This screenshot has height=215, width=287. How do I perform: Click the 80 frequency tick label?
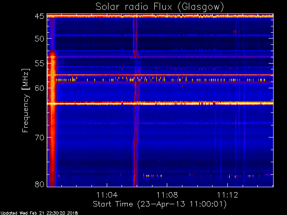39,184
